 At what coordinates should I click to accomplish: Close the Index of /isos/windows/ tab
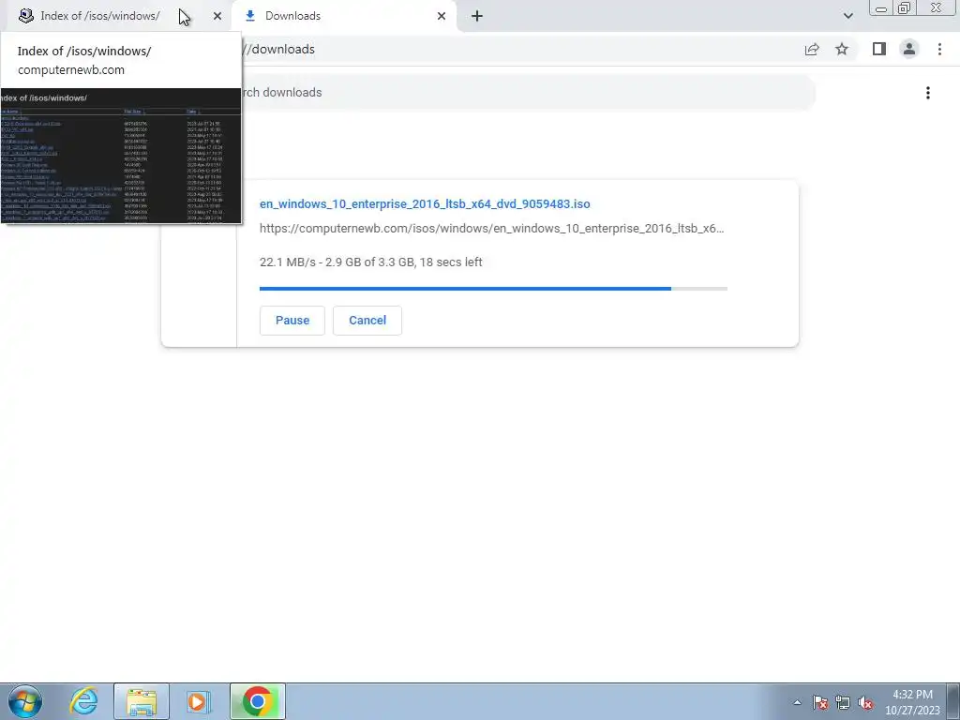tap(217, 16)
